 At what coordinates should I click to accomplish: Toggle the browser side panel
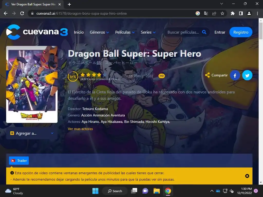click(241, 13)
